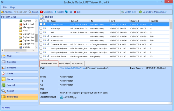Check the box for the test-anup email
Viewport: 174px width, 111px height.
point(41,29)
